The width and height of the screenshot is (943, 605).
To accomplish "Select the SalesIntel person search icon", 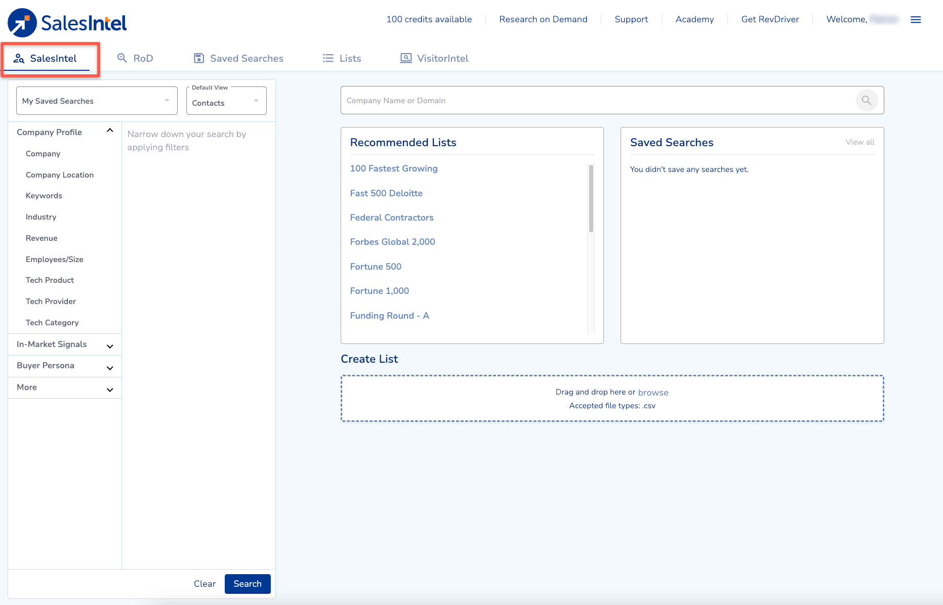I will tap(19, 58).
